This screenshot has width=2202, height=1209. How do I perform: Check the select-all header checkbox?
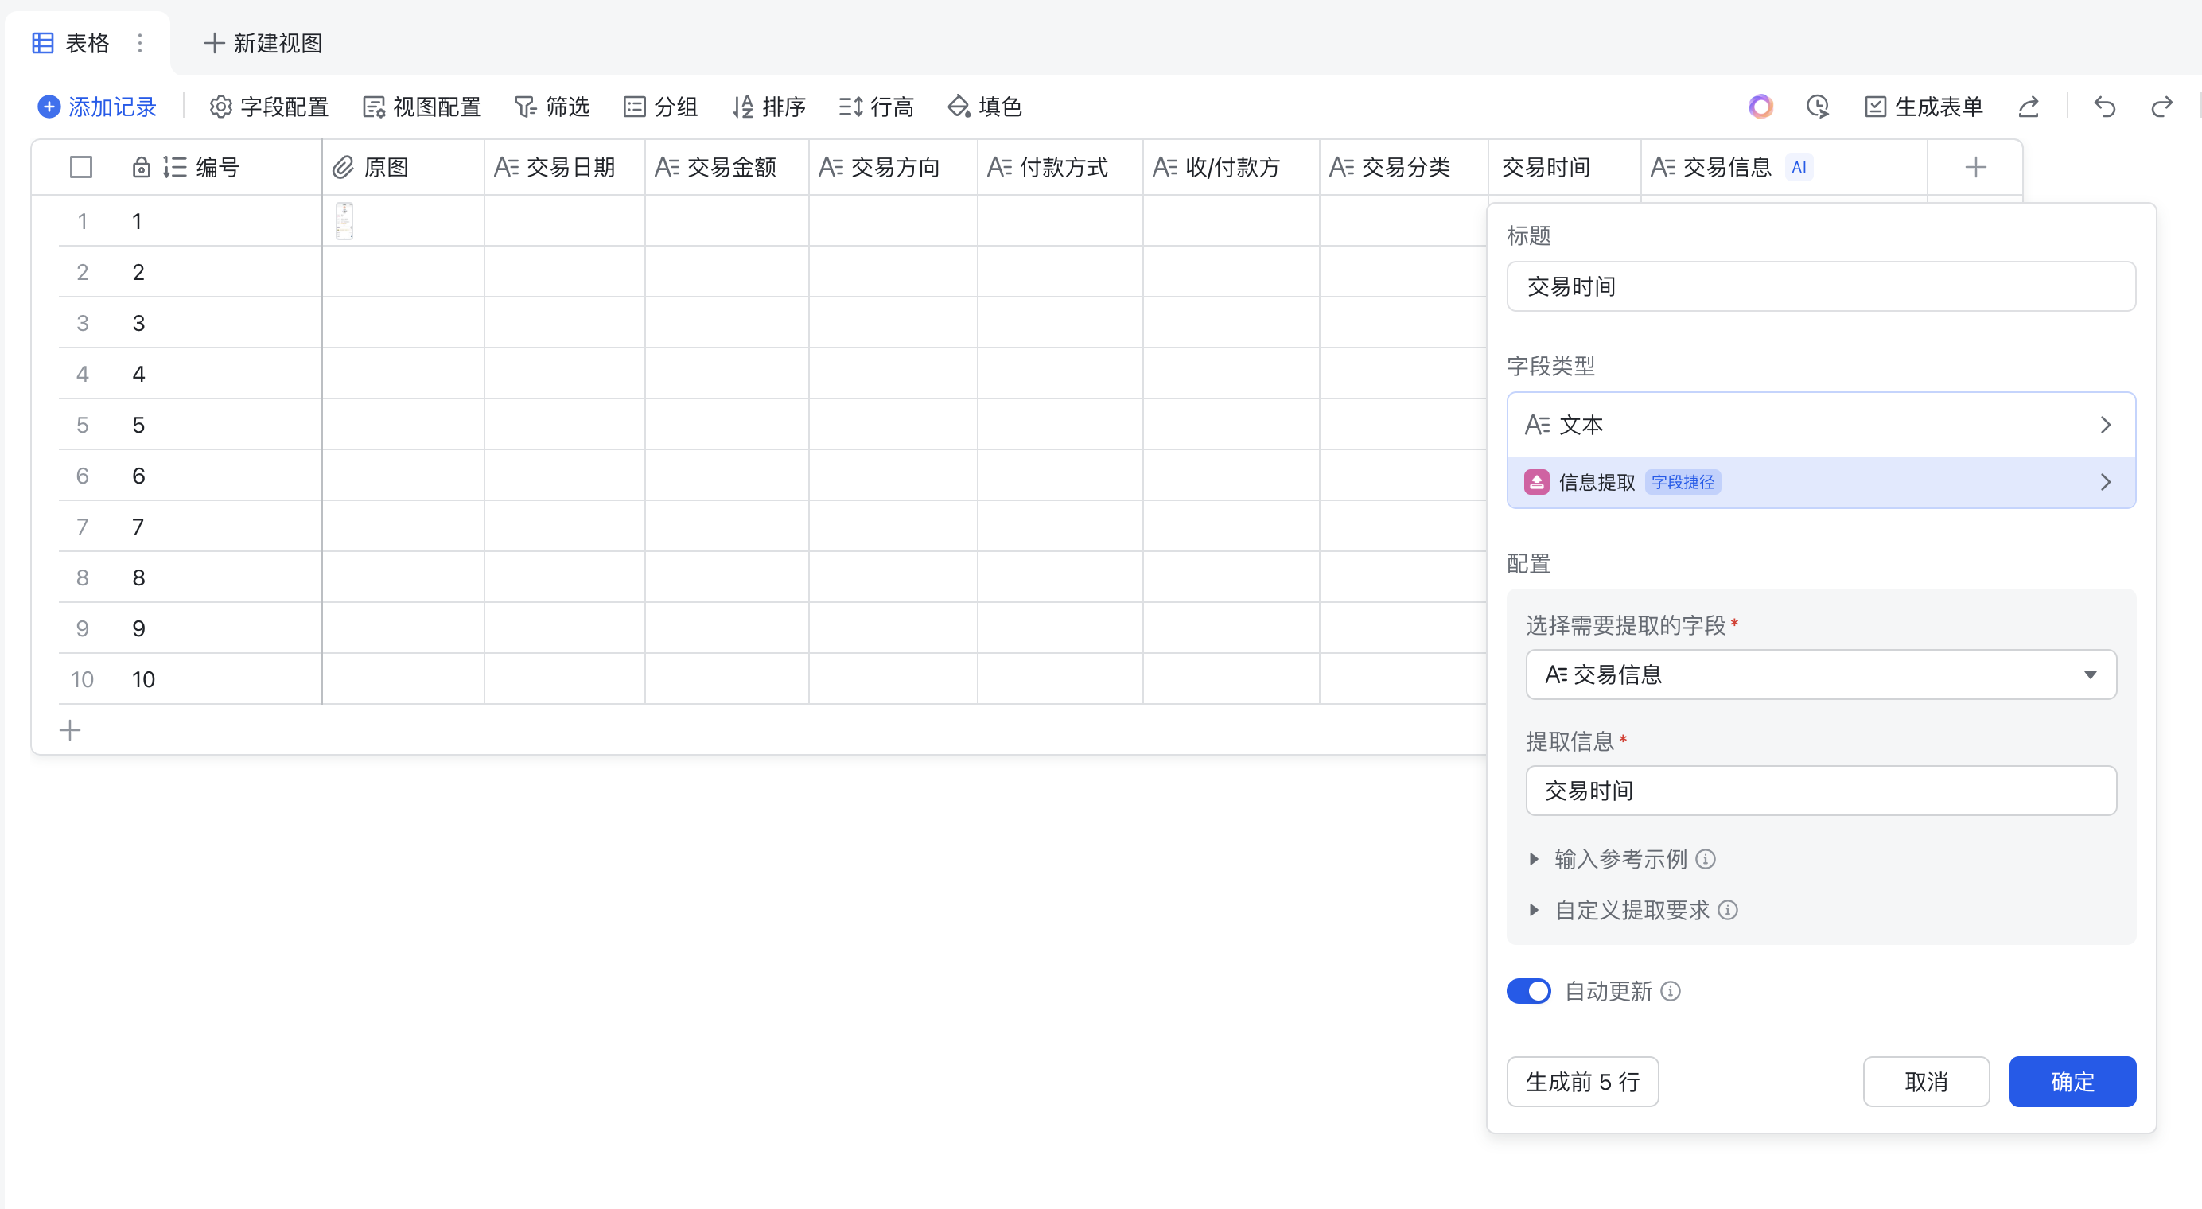pos(81,168)
